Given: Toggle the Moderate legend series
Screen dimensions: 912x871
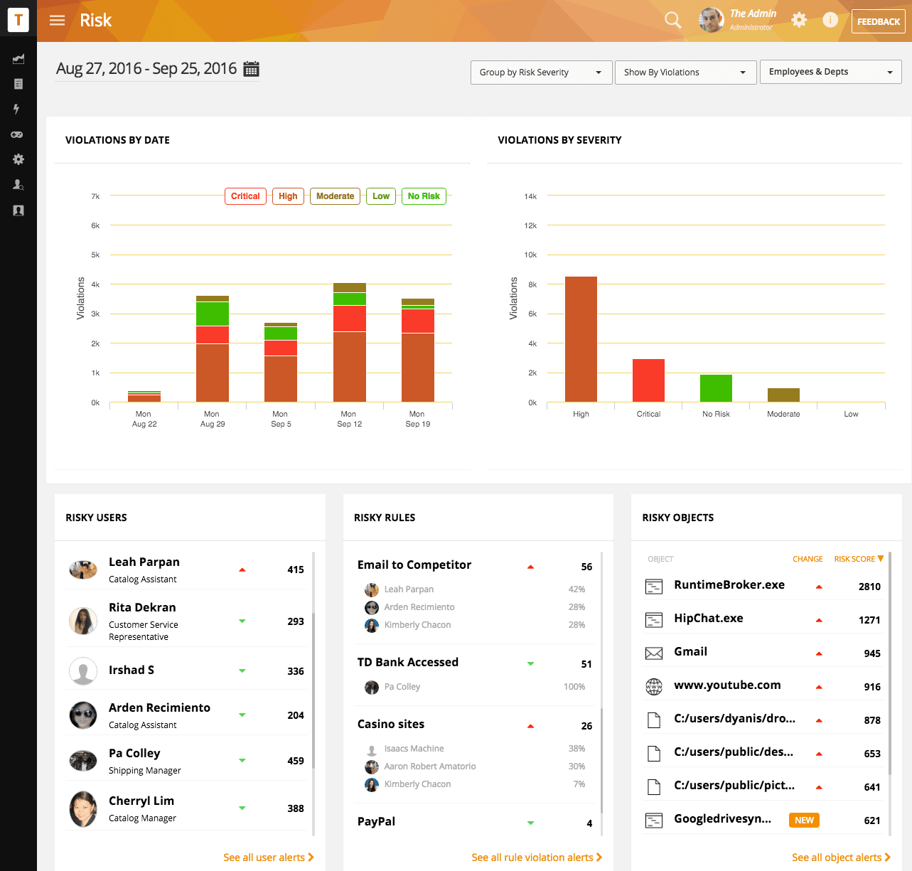Looking at the screenshot, I should coord(335,196).
